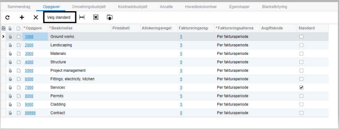Uncheck the Standard checkbox for Services
Image resolution: width=339 pixels, height=129 pixels.
point(301,88)
